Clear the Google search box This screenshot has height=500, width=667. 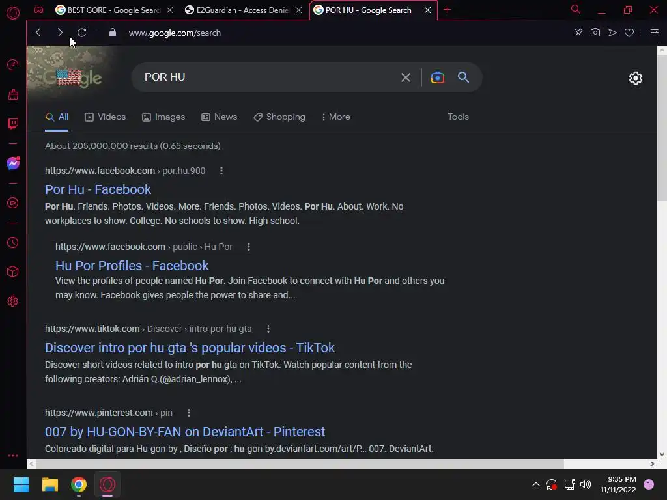point(405,77)
